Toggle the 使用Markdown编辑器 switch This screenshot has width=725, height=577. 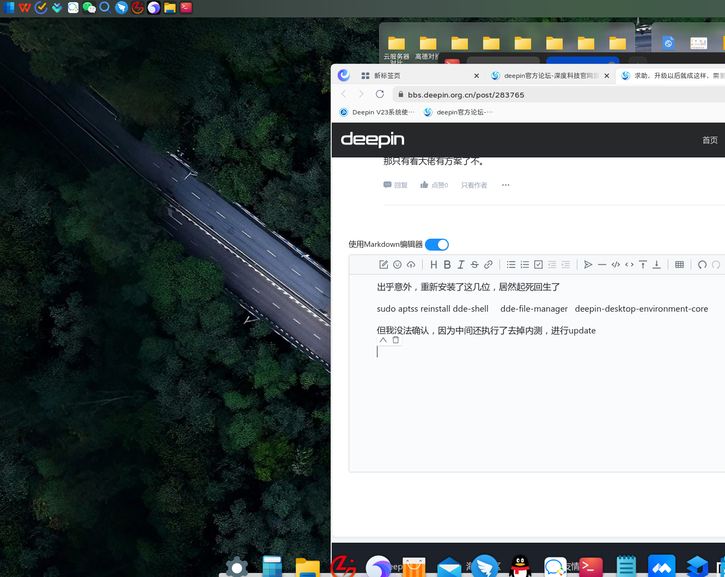pyautogui.click(x=437, y=245)
